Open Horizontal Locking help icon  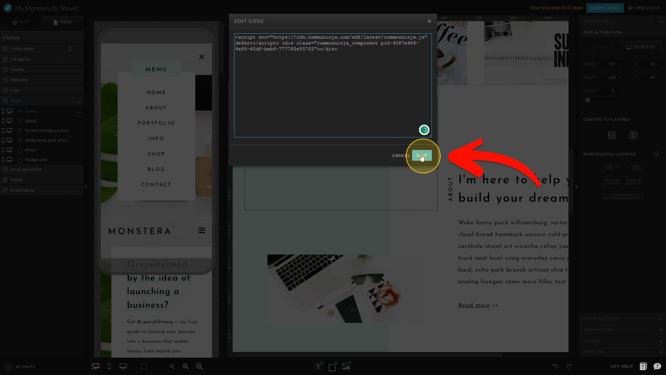point(656,154)
